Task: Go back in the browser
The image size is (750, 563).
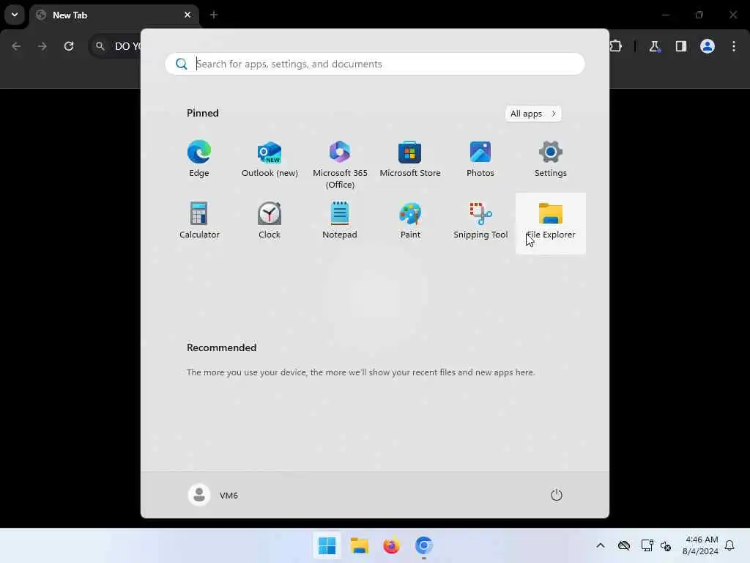Action: pos(16,46)
